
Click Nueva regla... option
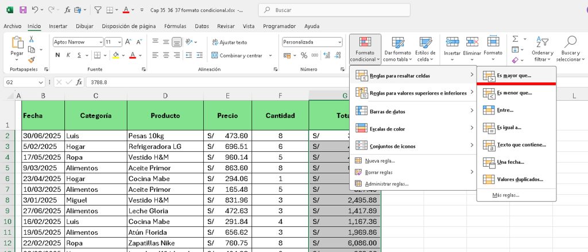pos(413,161)
